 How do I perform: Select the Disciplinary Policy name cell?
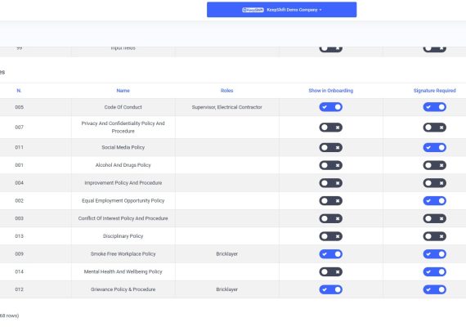123,236
